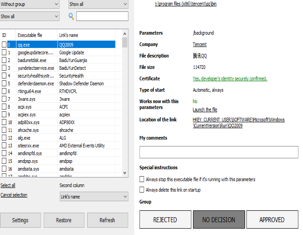Click the magnifying glass search icon
This screenshot has height=235, width=303.
click(71, 16)
